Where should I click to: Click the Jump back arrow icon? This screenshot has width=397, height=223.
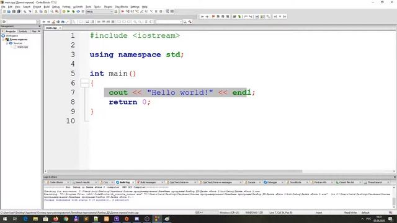coord(202,17)
